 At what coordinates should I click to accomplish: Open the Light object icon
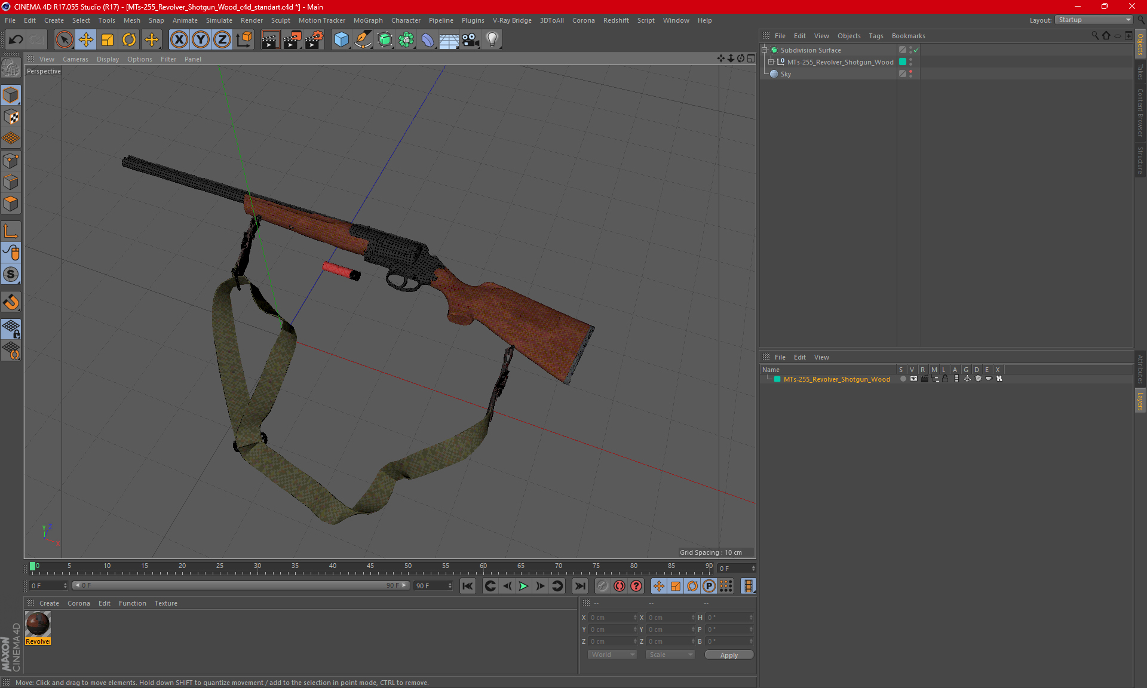tap(492, 40)
